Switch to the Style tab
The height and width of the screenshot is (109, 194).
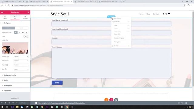coord(15,17)
